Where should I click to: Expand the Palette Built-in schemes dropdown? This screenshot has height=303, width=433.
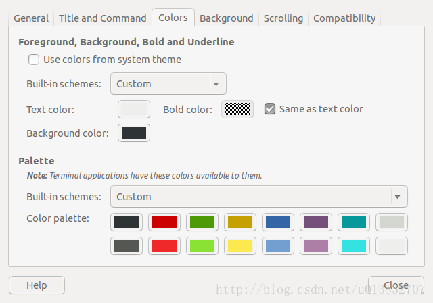coord(258,197)
